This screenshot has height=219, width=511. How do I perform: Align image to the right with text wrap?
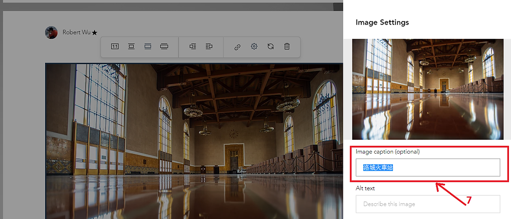[x=209, y=46]
